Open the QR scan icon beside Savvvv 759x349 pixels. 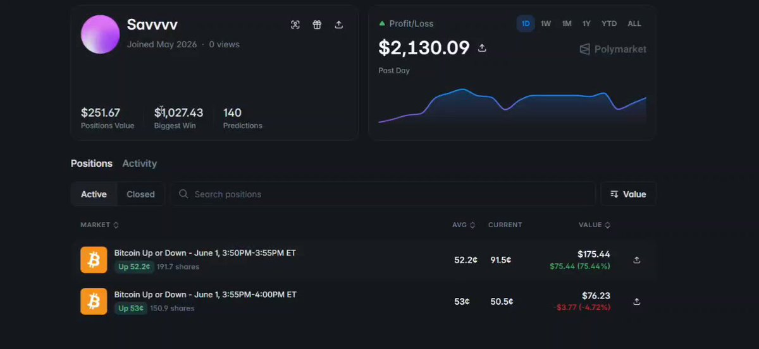(x=295, y=25)
